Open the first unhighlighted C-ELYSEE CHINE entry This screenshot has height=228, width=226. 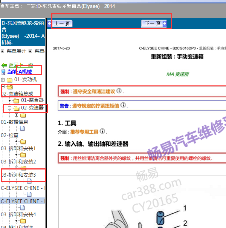(23, 188)
